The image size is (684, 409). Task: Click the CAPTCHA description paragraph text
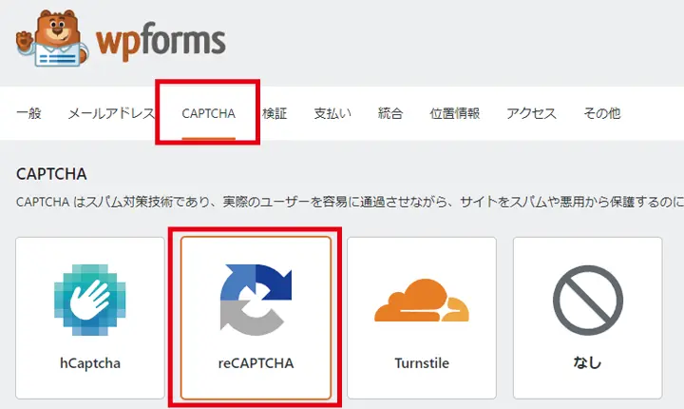(350, 202)
